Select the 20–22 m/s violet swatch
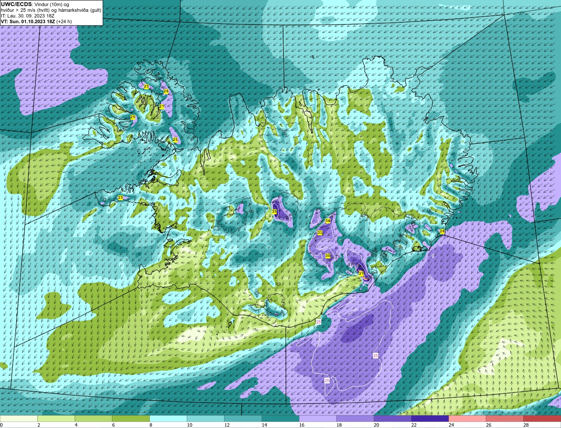This screenshot has height=428, width=561. click(393, 418)
